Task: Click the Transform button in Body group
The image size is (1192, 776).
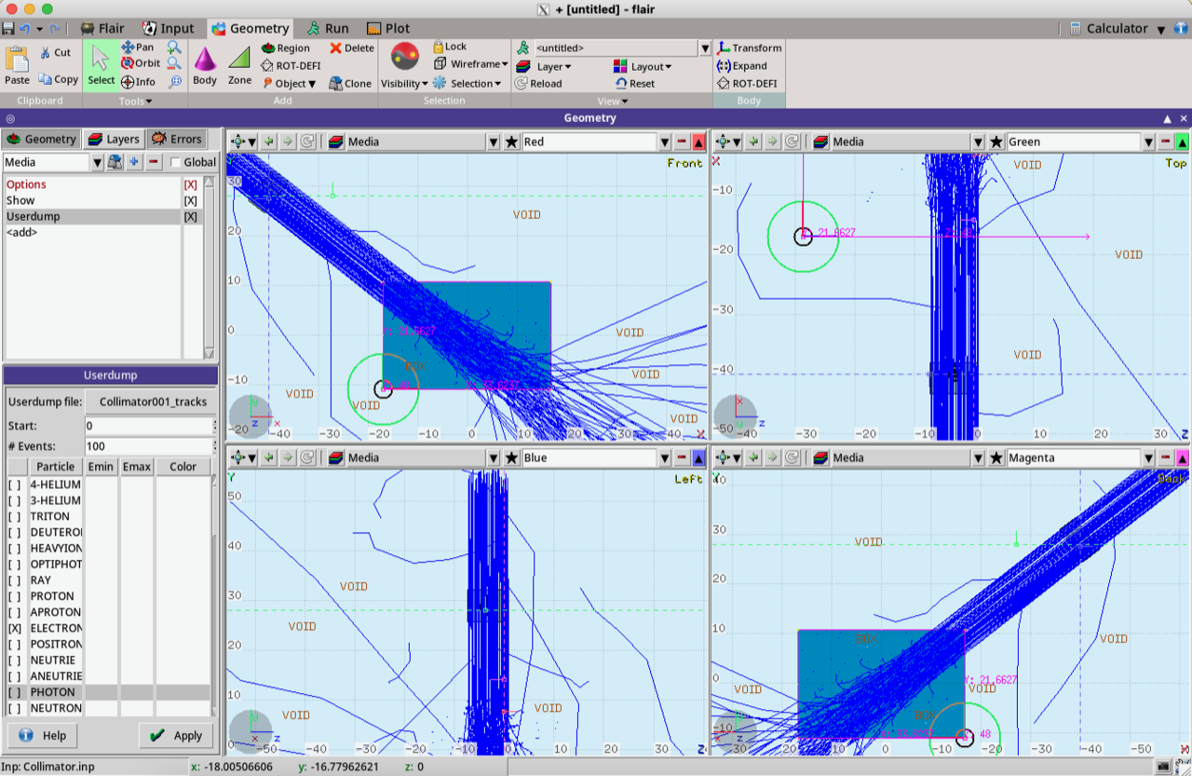Action: point(750,48)
